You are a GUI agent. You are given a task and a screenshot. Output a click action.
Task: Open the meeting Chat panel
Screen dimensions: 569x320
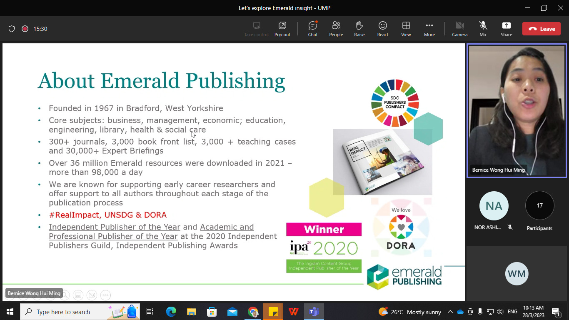click(x=313, y=29)
